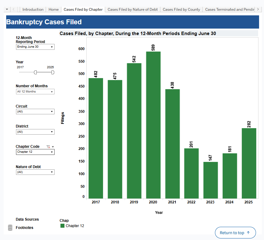This screenshot has width=264, height=240.
Task: Expand the Nature of Debt dropdown
Action: tap(35, 172)
